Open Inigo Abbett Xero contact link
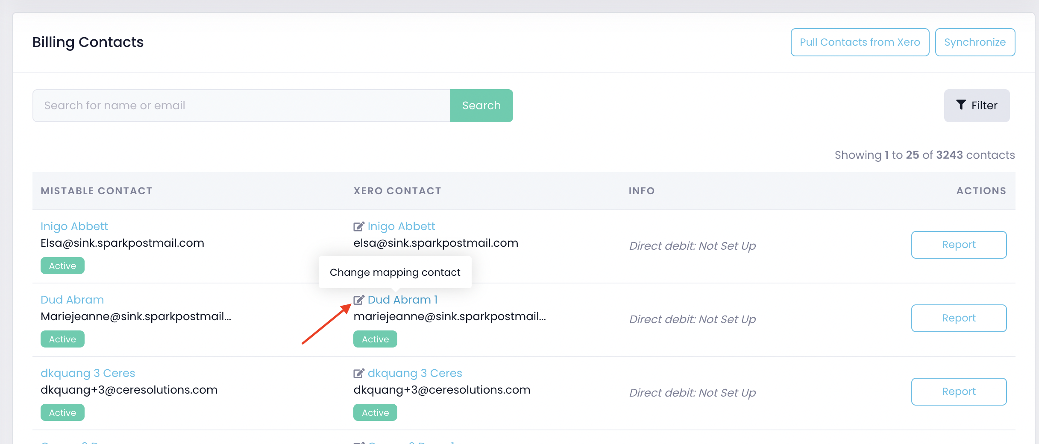The image size is (1039, 444). point(401,226)
